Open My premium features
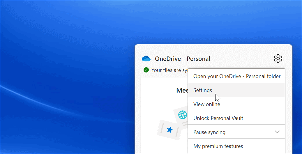302x154 pixels. (x=236, y=146)
